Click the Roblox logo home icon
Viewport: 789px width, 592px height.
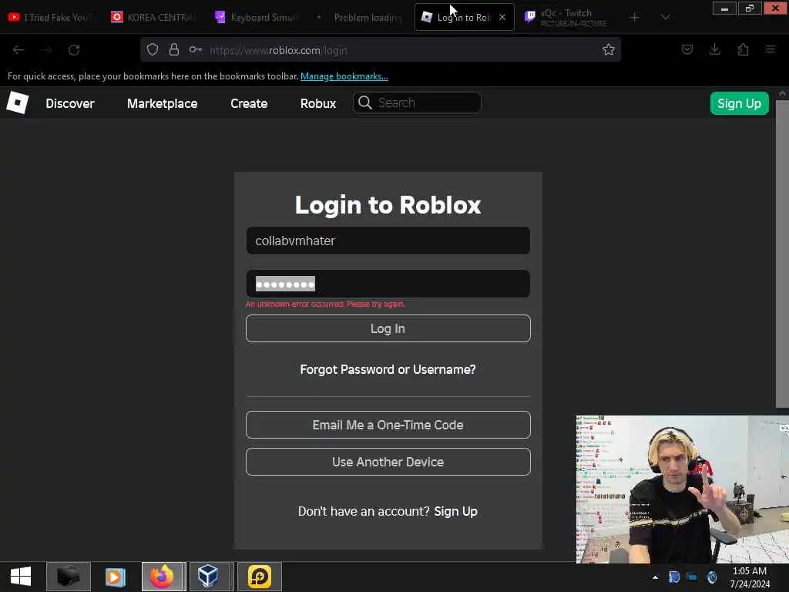pyautogui.click(x=18, y=103)
